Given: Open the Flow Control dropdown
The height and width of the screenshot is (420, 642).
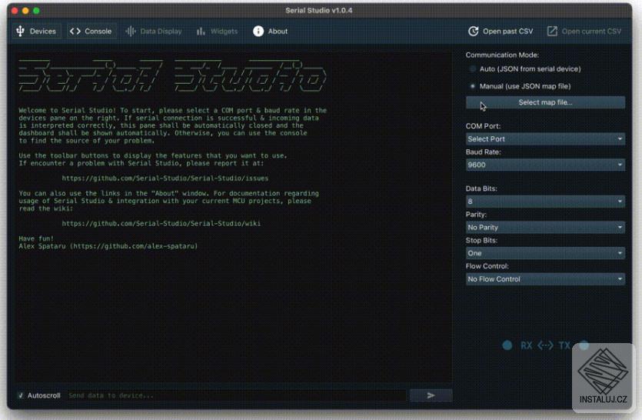Looking at the screenshot, I should [x=545, y=279].
